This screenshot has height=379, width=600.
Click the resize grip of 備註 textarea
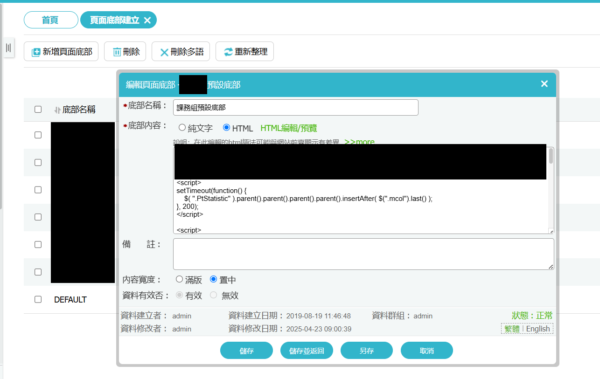[x=551, y=267]
